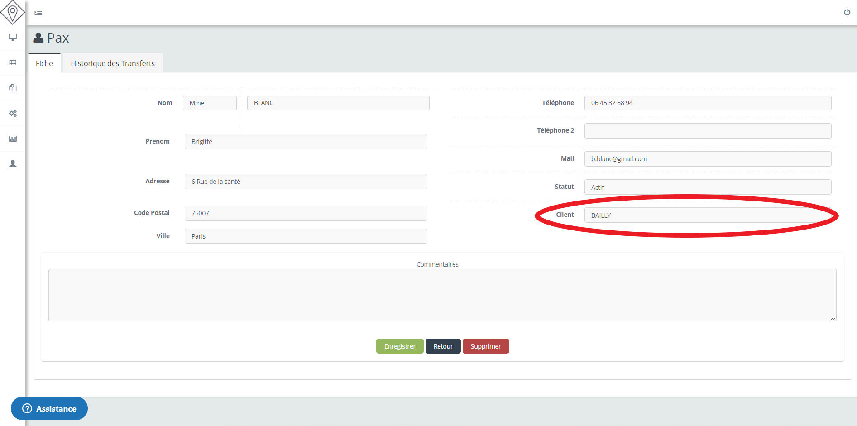Focus the empty Téléphone 2 field

click(x=707, y=131)
